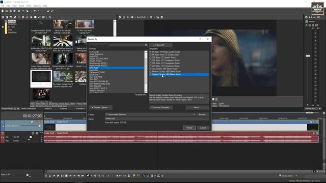Click Play on the timeline transport bar
326x183 pixels.
(58, 176)
